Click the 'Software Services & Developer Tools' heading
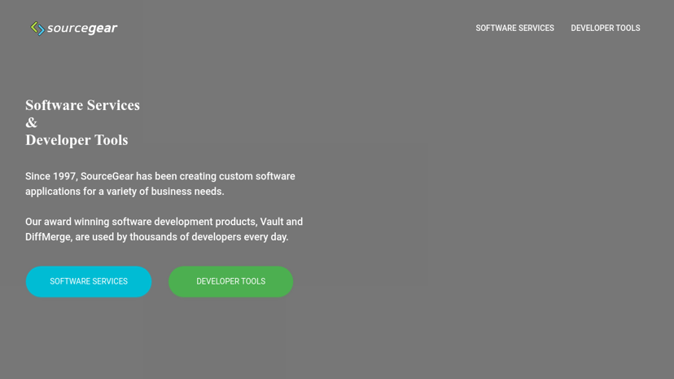674x379 pixels. 82,122
